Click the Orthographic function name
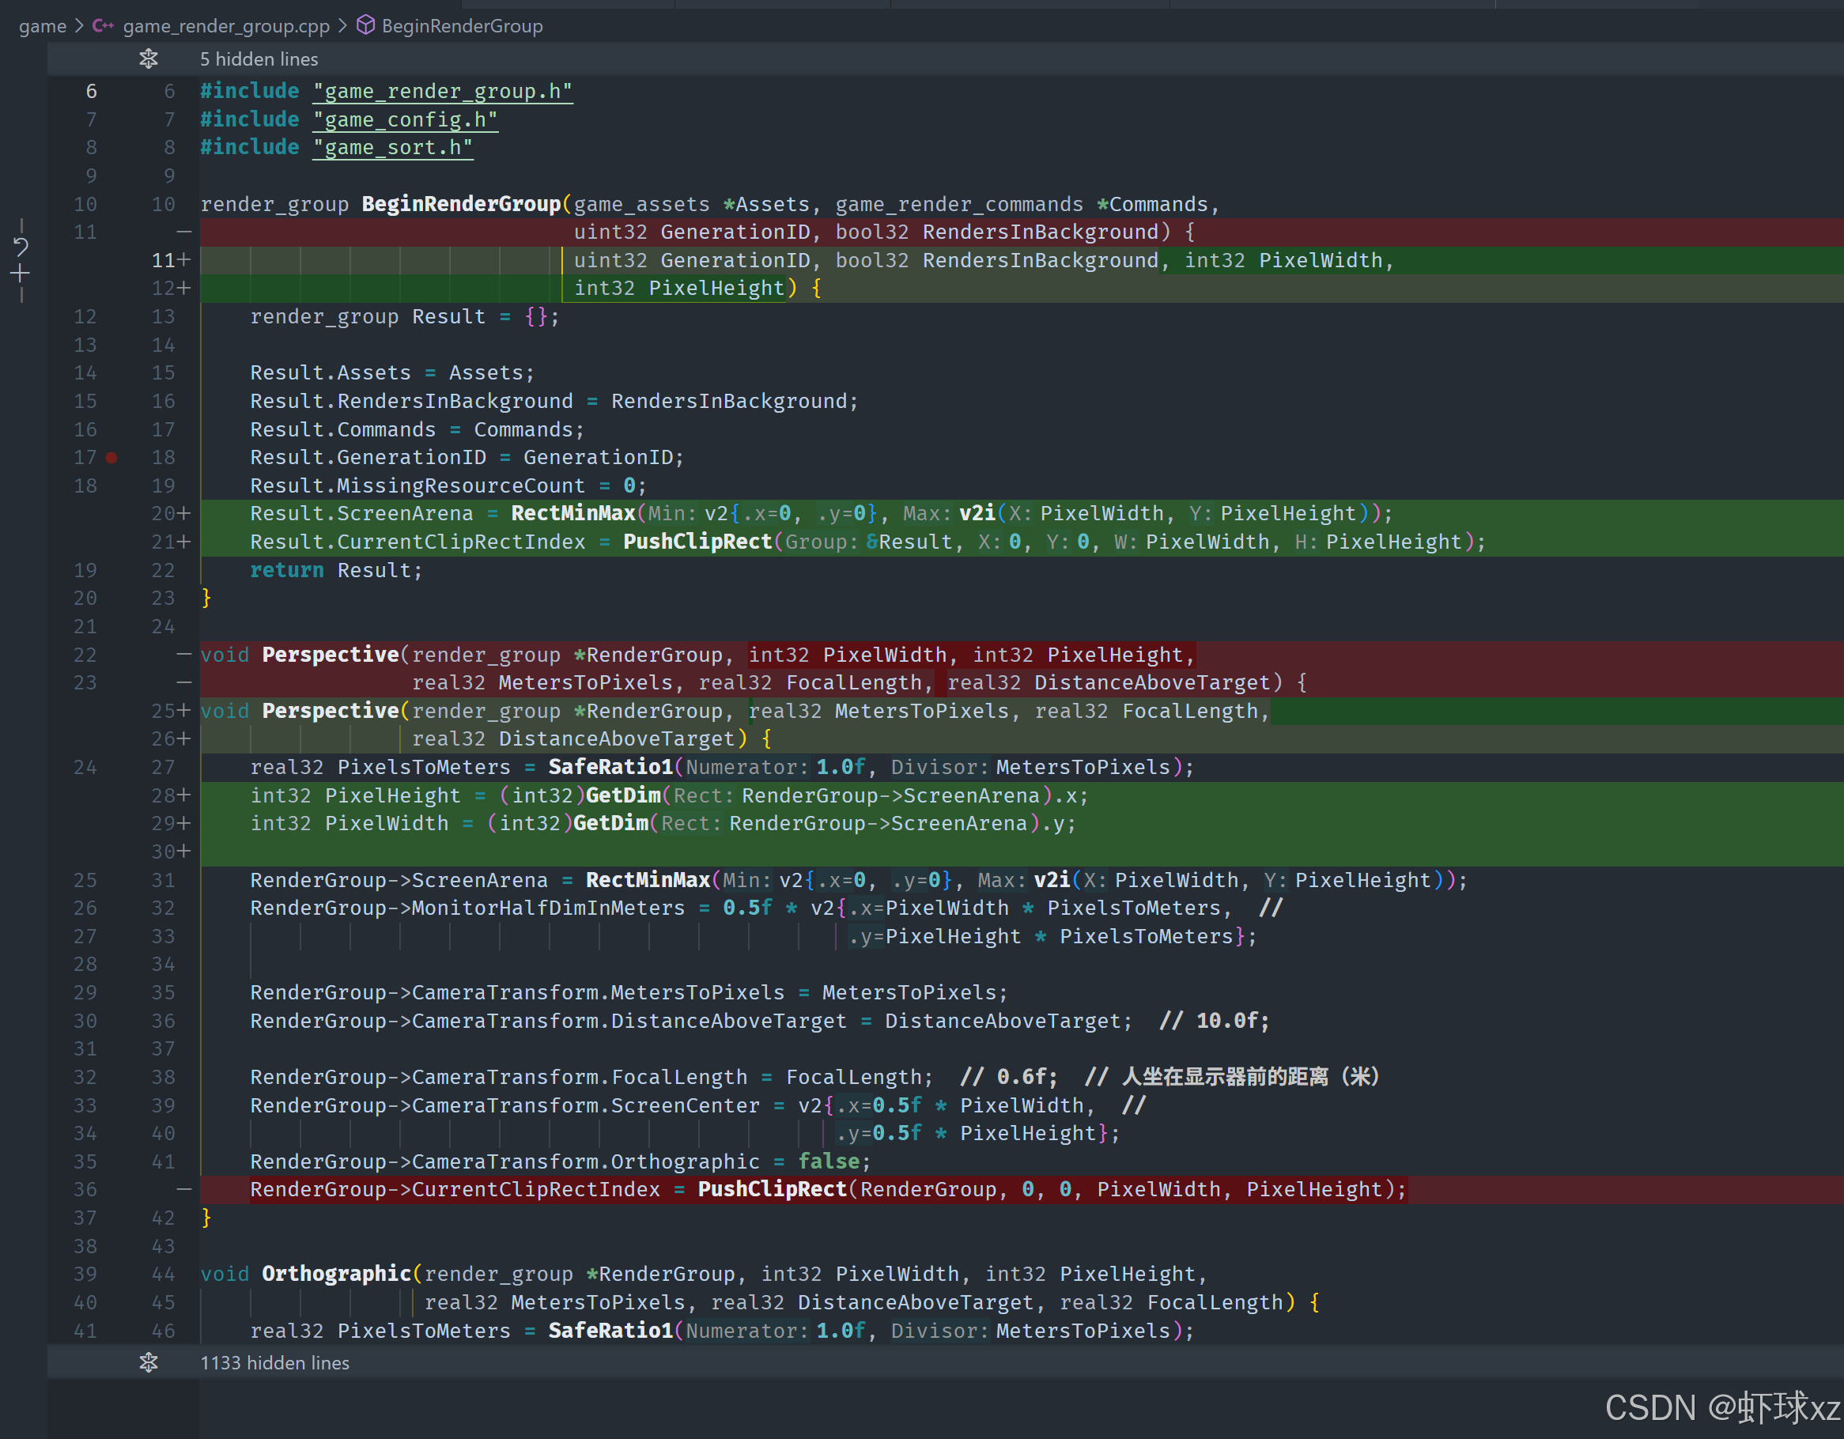 336,1274
